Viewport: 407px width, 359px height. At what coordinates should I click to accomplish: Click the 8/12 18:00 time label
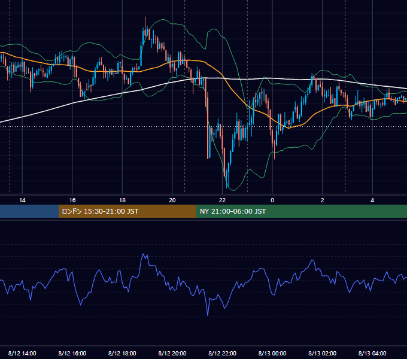122,353
